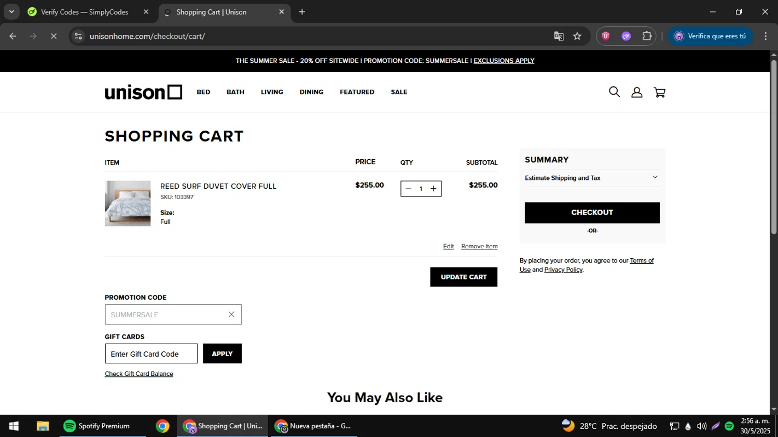
Task: Open the extensions puzzle icon
Action: [x=647, y=36]
